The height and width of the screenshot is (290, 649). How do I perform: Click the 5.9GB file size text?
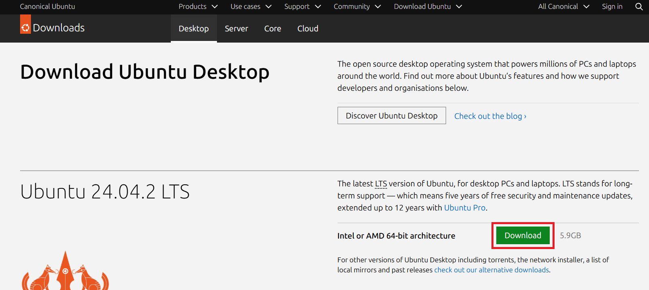(570, 235)
